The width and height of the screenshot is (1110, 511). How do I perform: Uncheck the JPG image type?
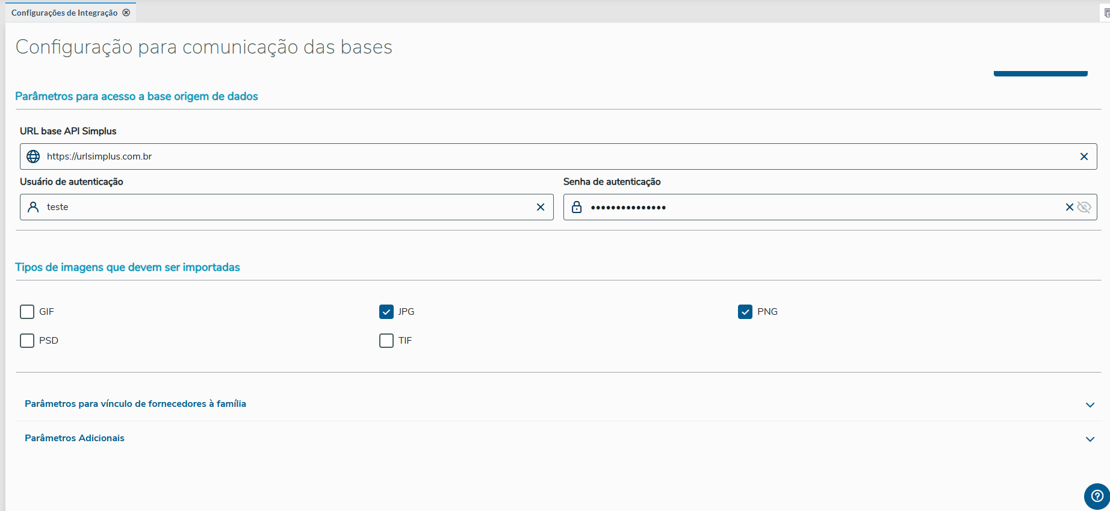[x=386, y=312]
